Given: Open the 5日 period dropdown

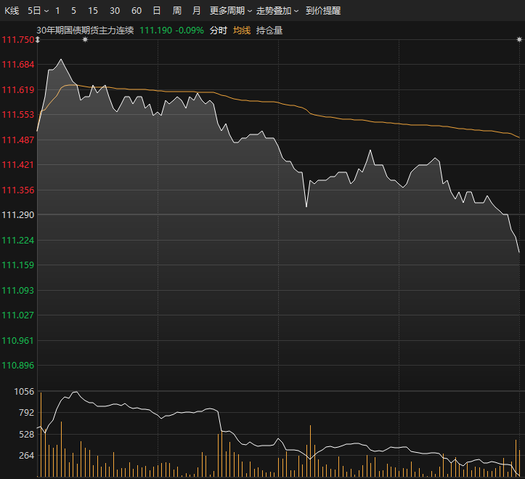Looking at the screenshot, I should [x=38, y=11].
